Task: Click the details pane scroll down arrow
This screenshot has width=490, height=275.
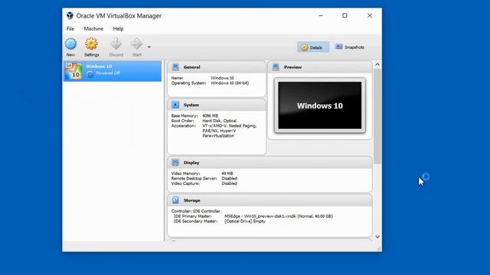Action: 377,237
